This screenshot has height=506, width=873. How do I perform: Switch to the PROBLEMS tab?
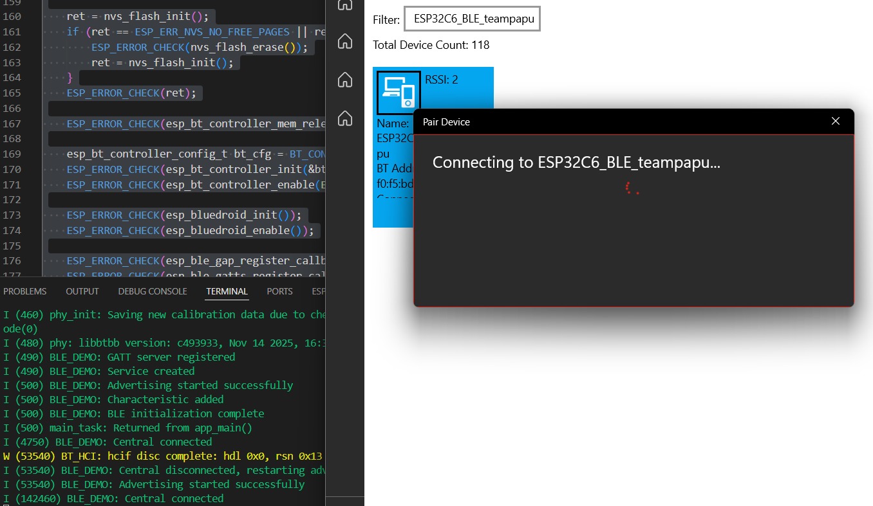coord(25,291)
